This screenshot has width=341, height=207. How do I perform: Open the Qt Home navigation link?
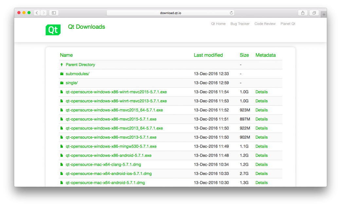(218, 24)
